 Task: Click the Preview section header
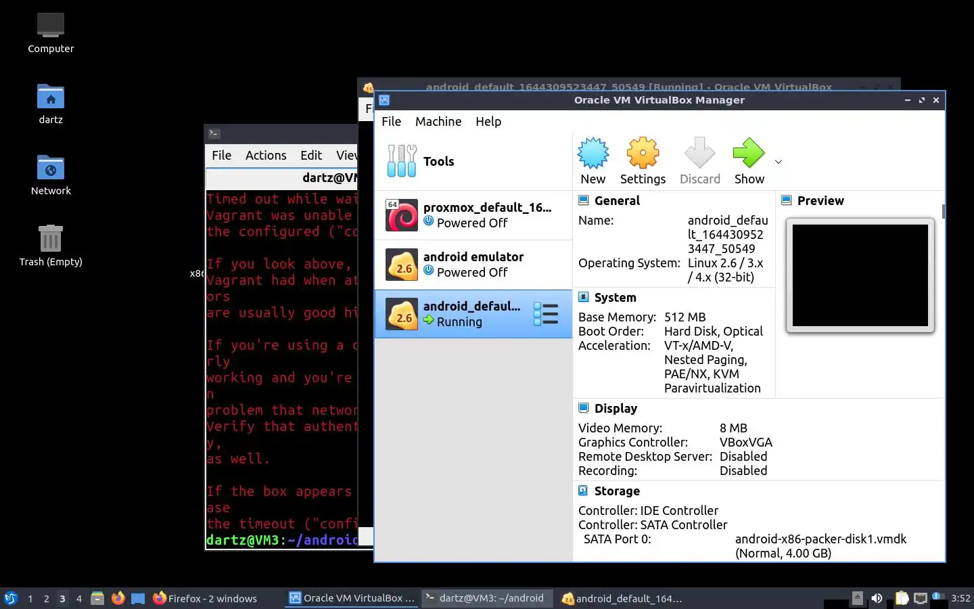820,200
